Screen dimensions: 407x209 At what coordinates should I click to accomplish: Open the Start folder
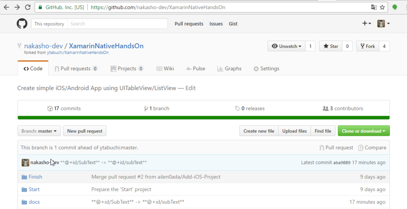click(34, 189)
